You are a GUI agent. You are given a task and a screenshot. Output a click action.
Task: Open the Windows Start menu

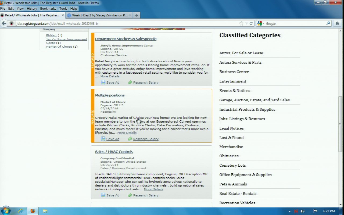pyautogui.click(x=5, y=211)
